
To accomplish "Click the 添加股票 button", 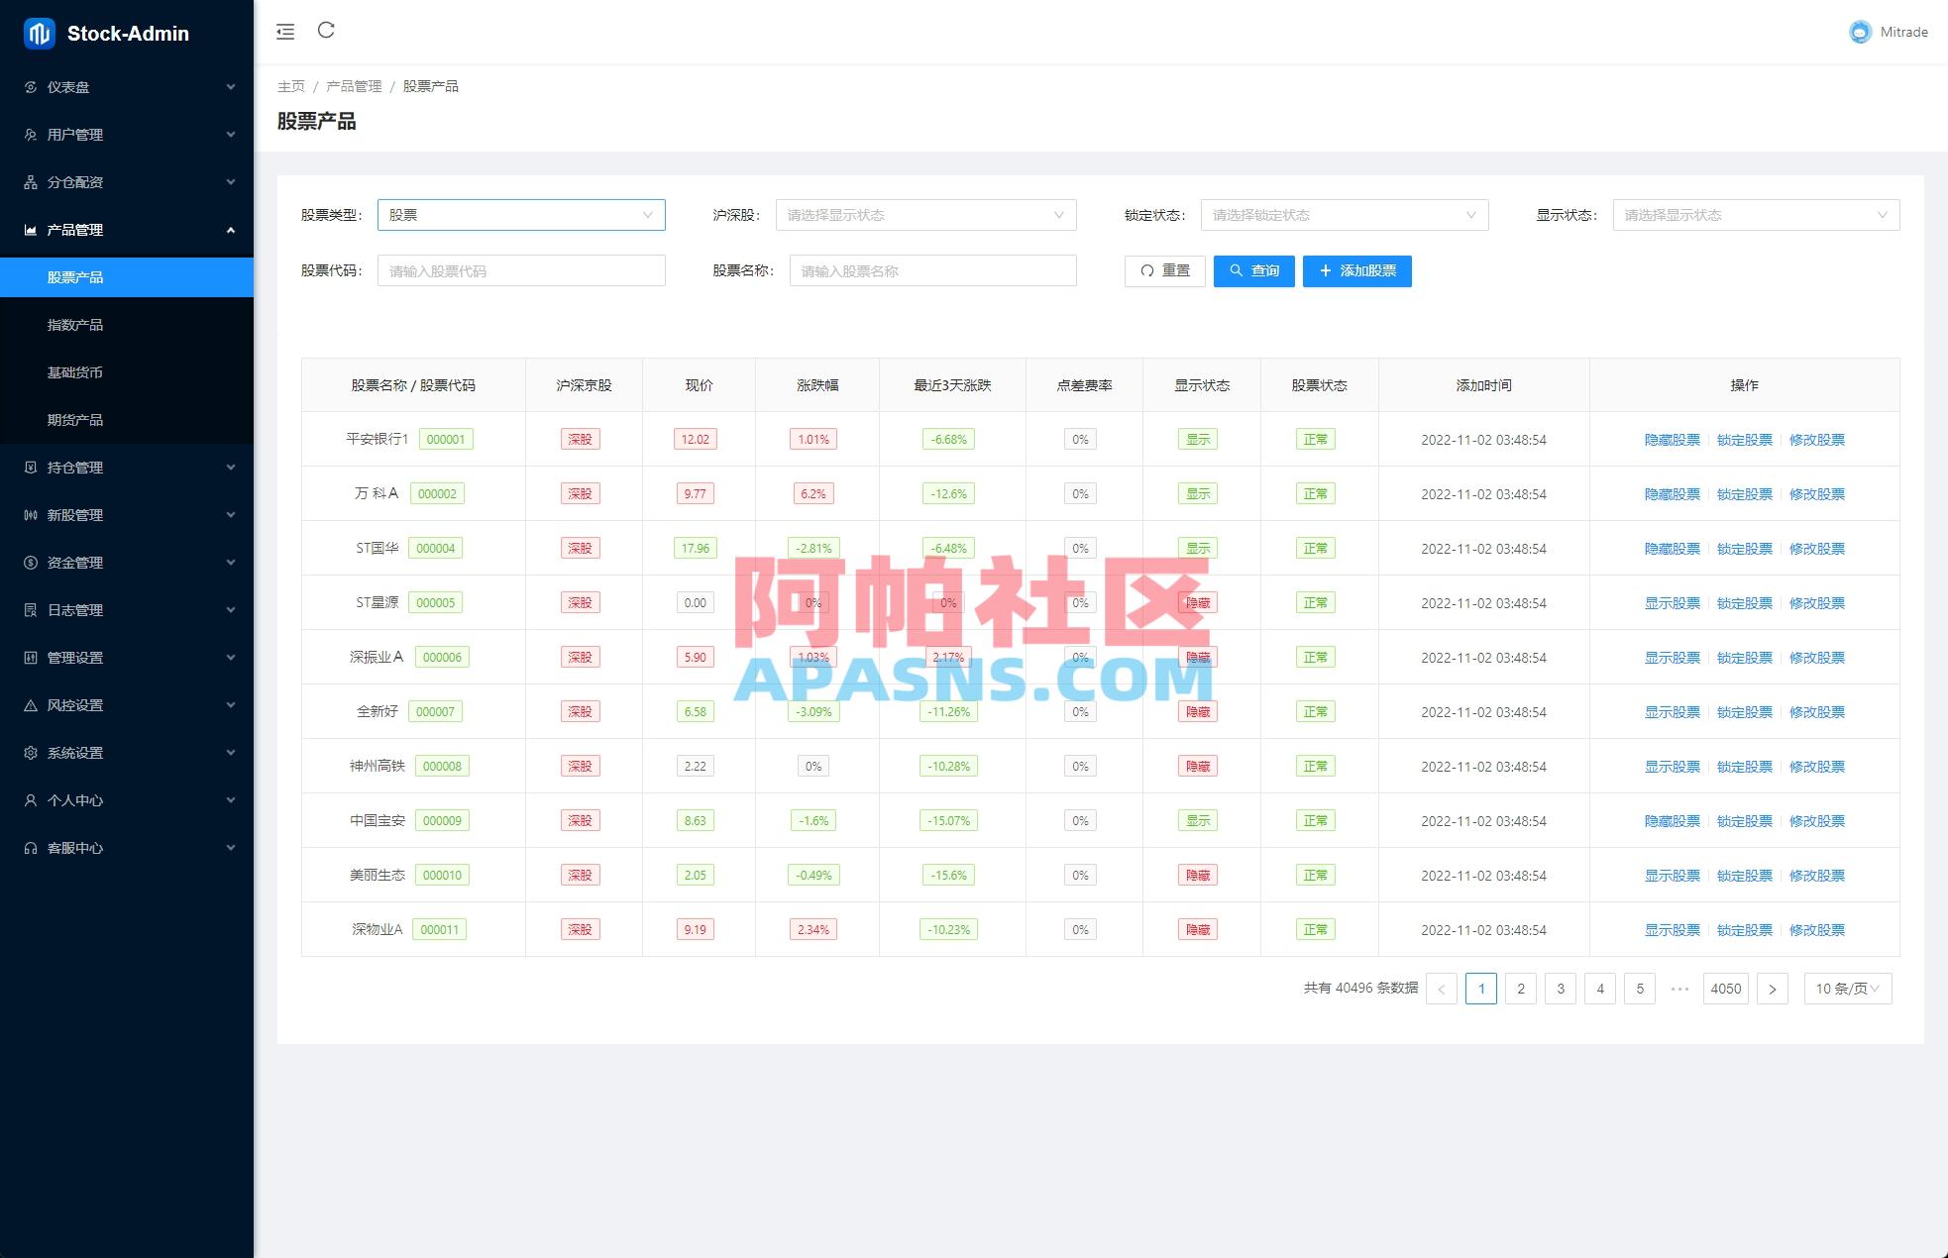I will point(1356,270).
